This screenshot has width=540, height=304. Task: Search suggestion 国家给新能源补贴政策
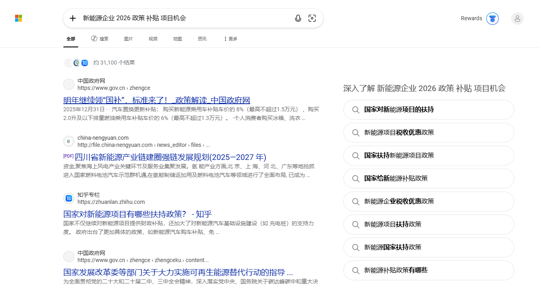tap(429, 179)
